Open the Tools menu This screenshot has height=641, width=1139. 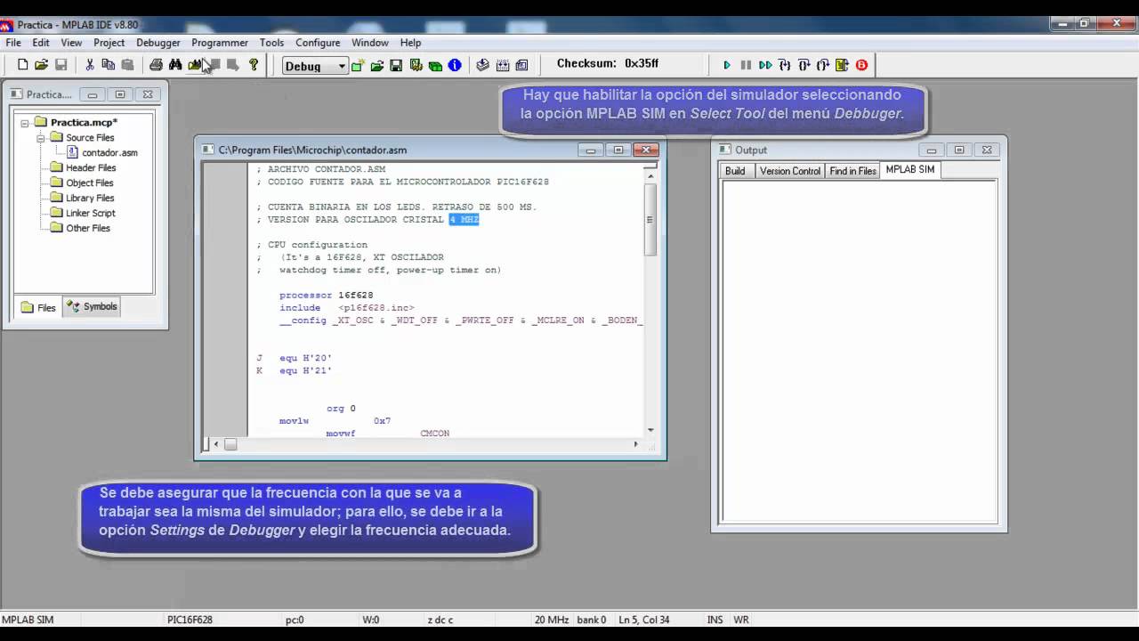(272, 43)
